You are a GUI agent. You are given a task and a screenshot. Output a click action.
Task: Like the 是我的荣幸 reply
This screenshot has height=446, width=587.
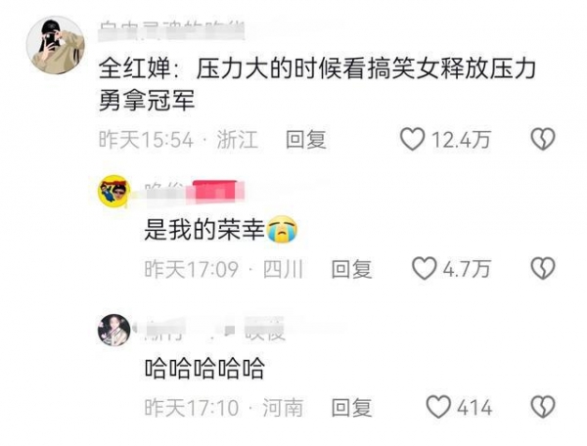coord(425,268)
